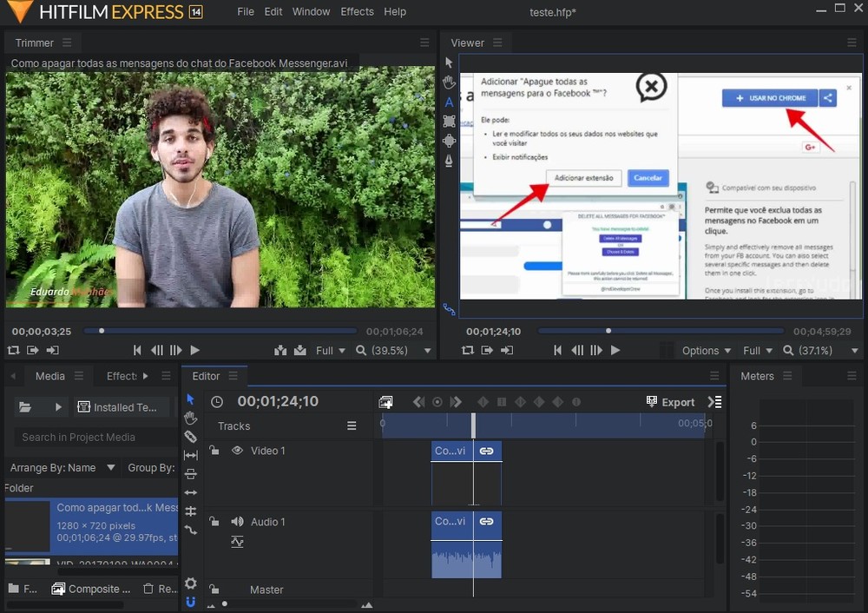868x613 pixels.
Task: Open the Effects menu in the menu bar
Action: point(357,11)
